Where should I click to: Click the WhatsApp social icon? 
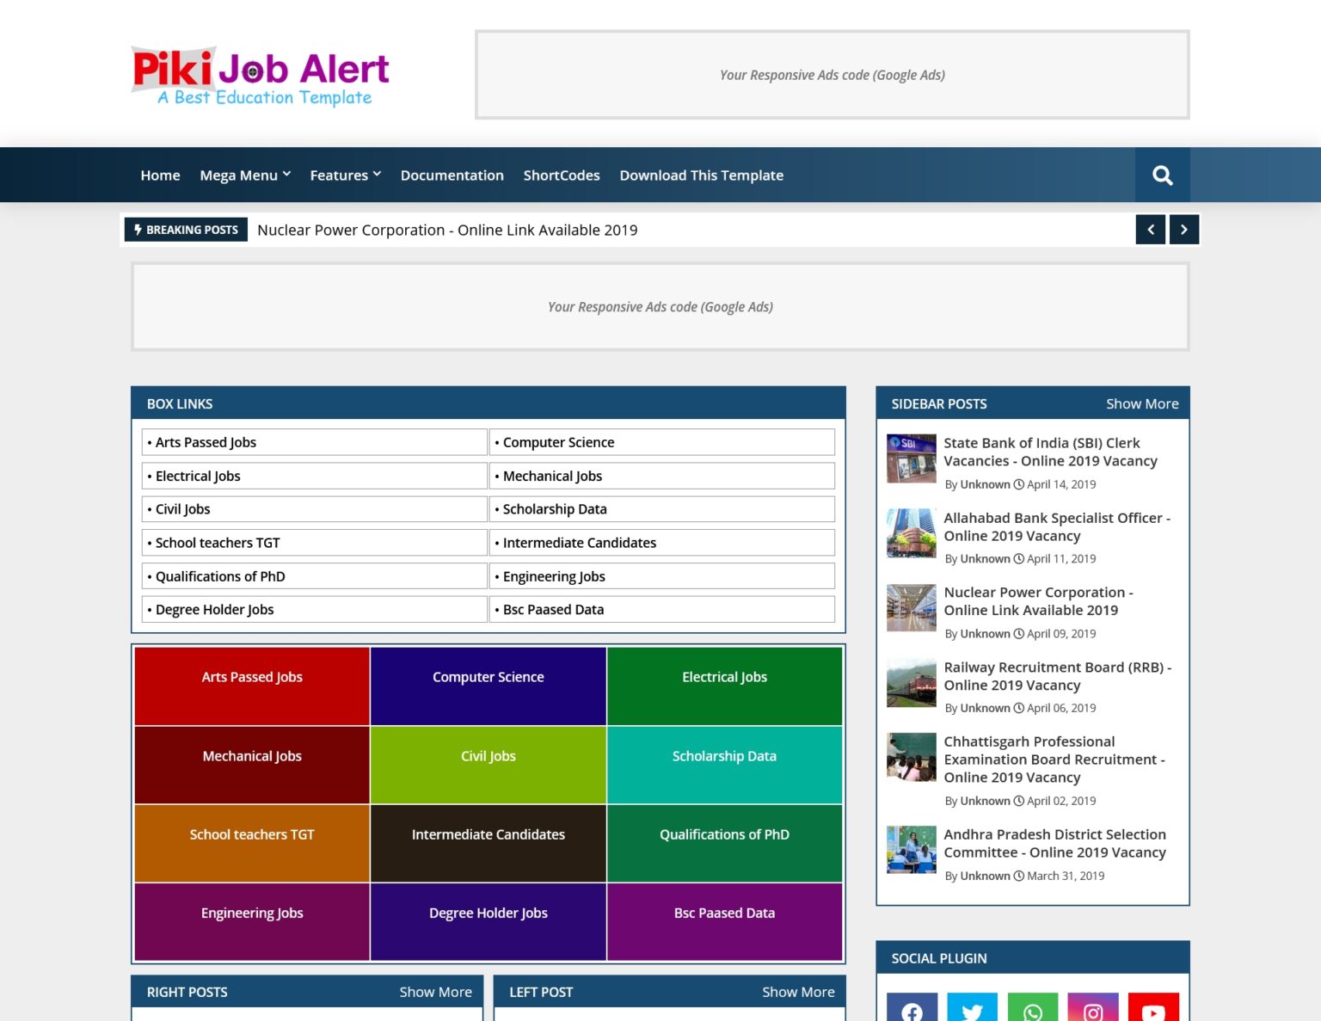coord(1032,1010)
